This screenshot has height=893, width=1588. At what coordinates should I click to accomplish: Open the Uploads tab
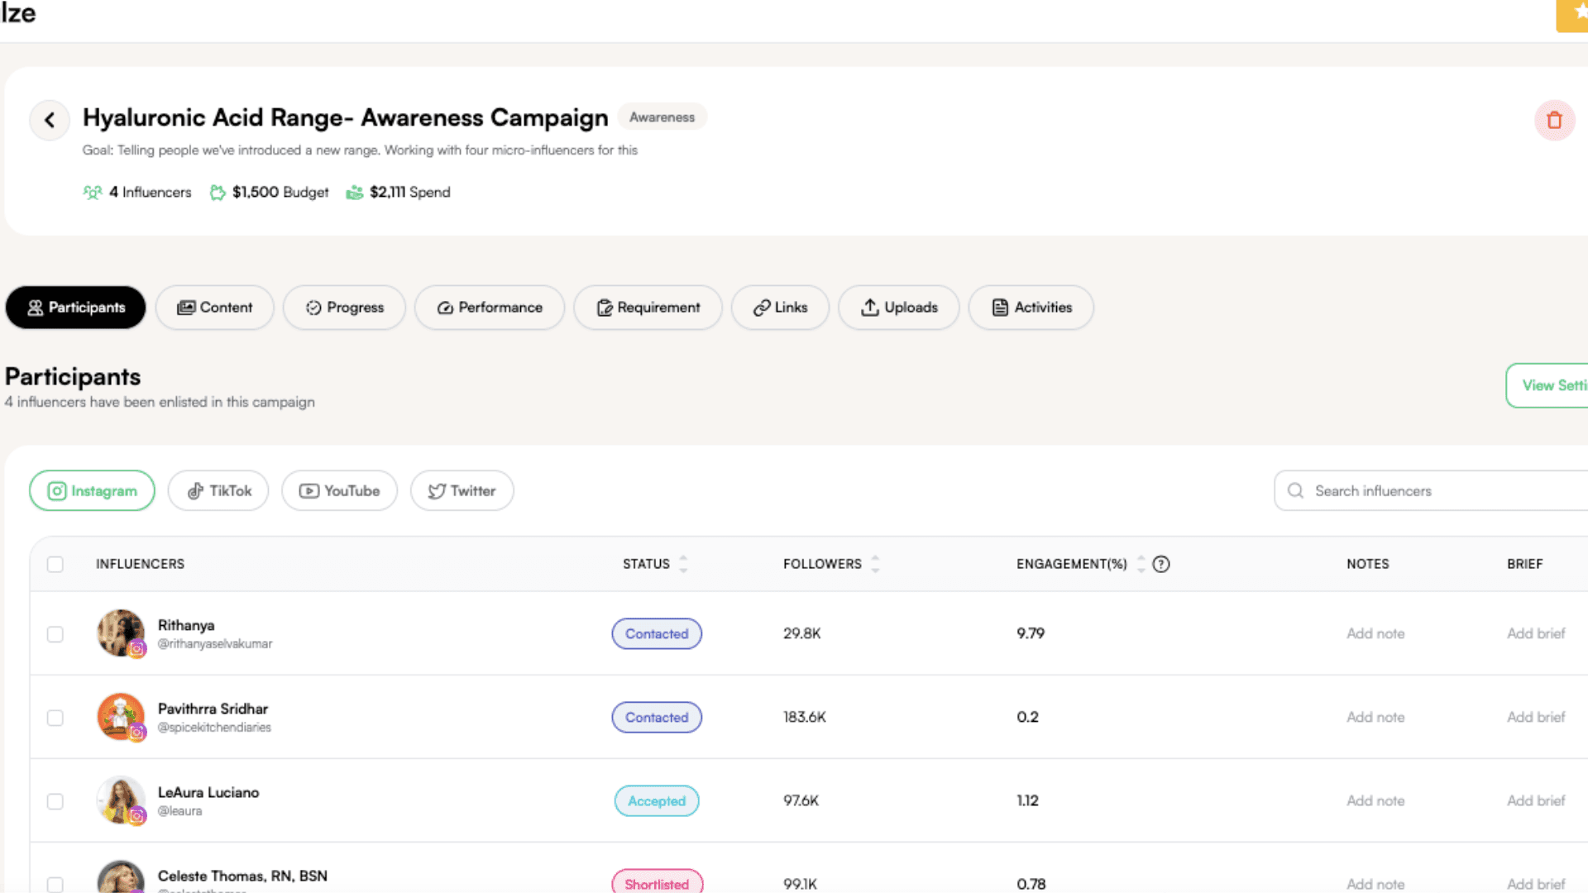pyautogui.click(x=899, y=308)
